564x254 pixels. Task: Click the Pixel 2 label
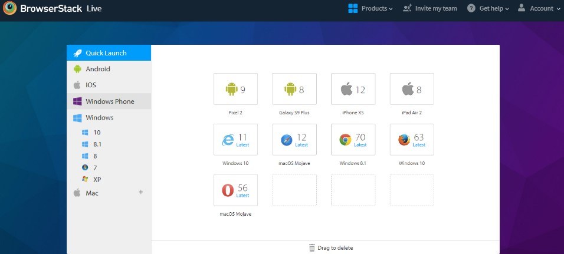click(235, 113)
